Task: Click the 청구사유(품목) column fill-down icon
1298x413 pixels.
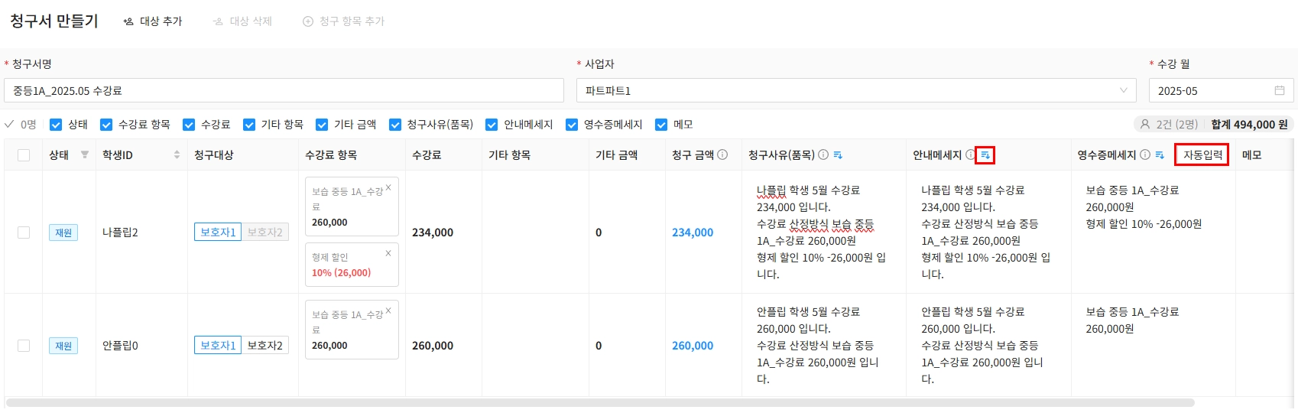Action: pos(838,155)
